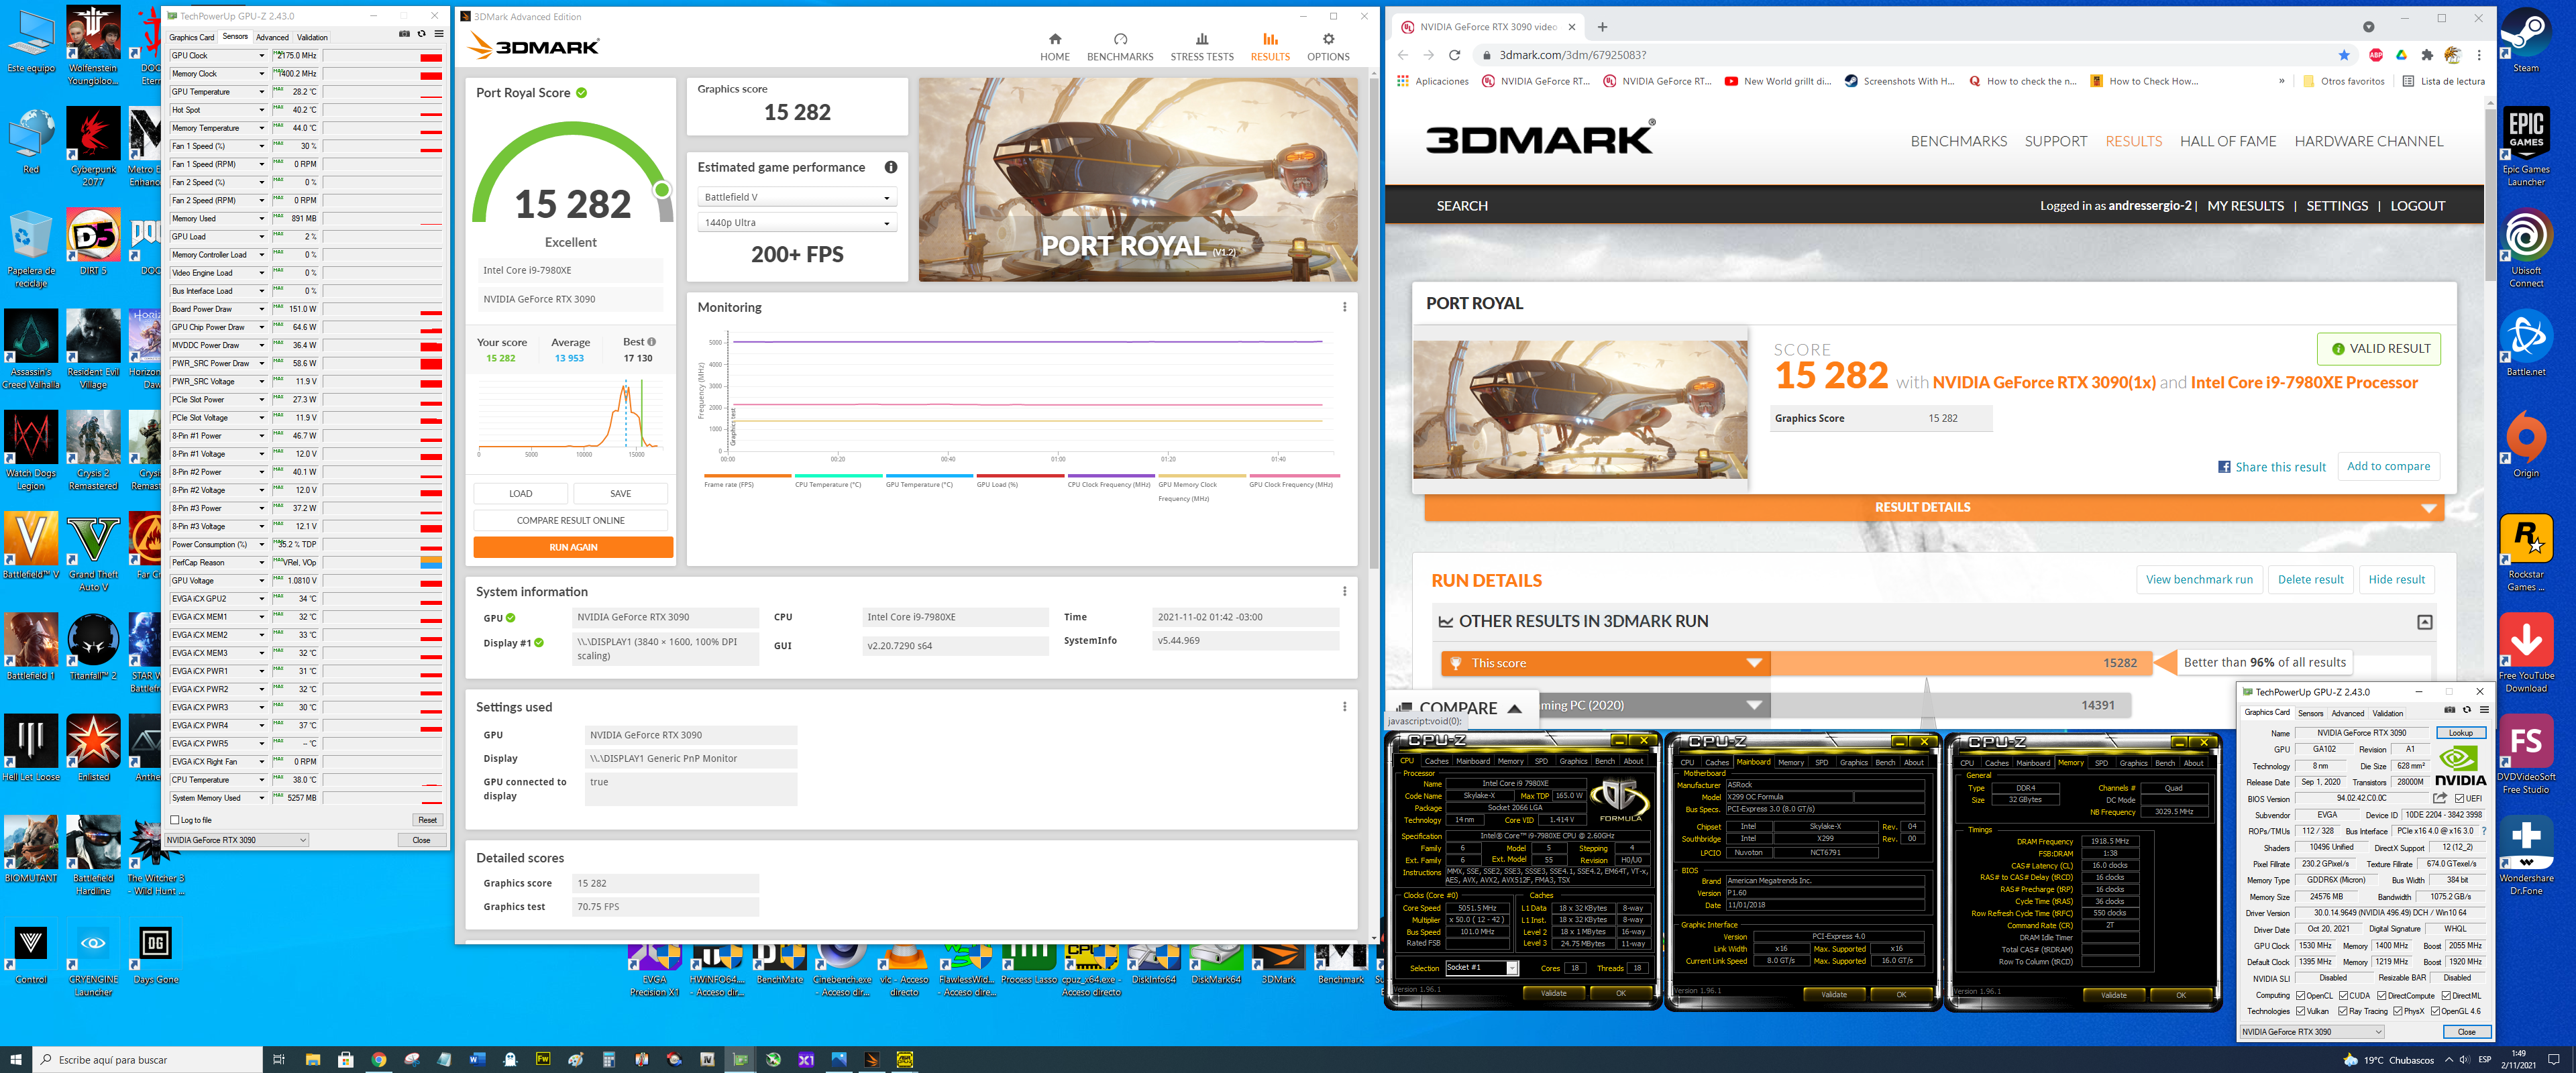2576x1073 pixels.
Task: Toggle Ray Tracing checkbox in GPU-Z
Action: (x=2343, y=1011)
